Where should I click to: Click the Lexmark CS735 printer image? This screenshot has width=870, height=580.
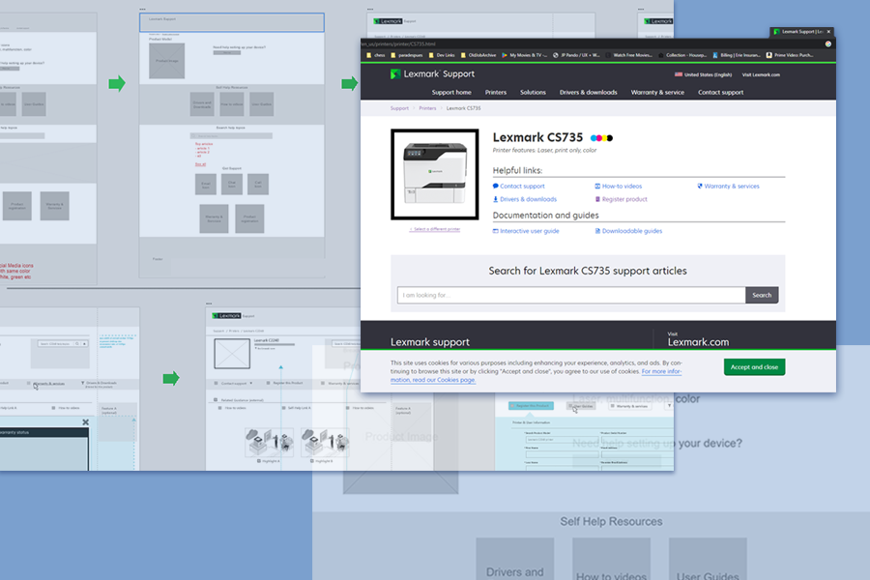[434, 174]
